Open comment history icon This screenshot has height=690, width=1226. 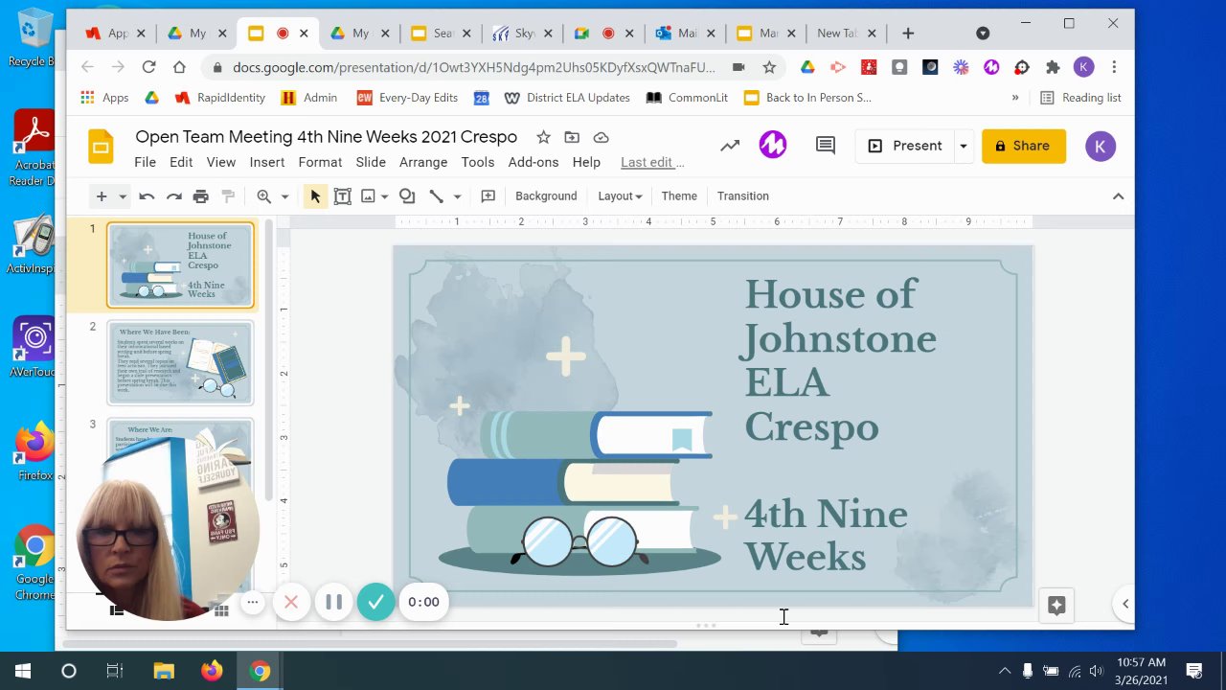825,146
